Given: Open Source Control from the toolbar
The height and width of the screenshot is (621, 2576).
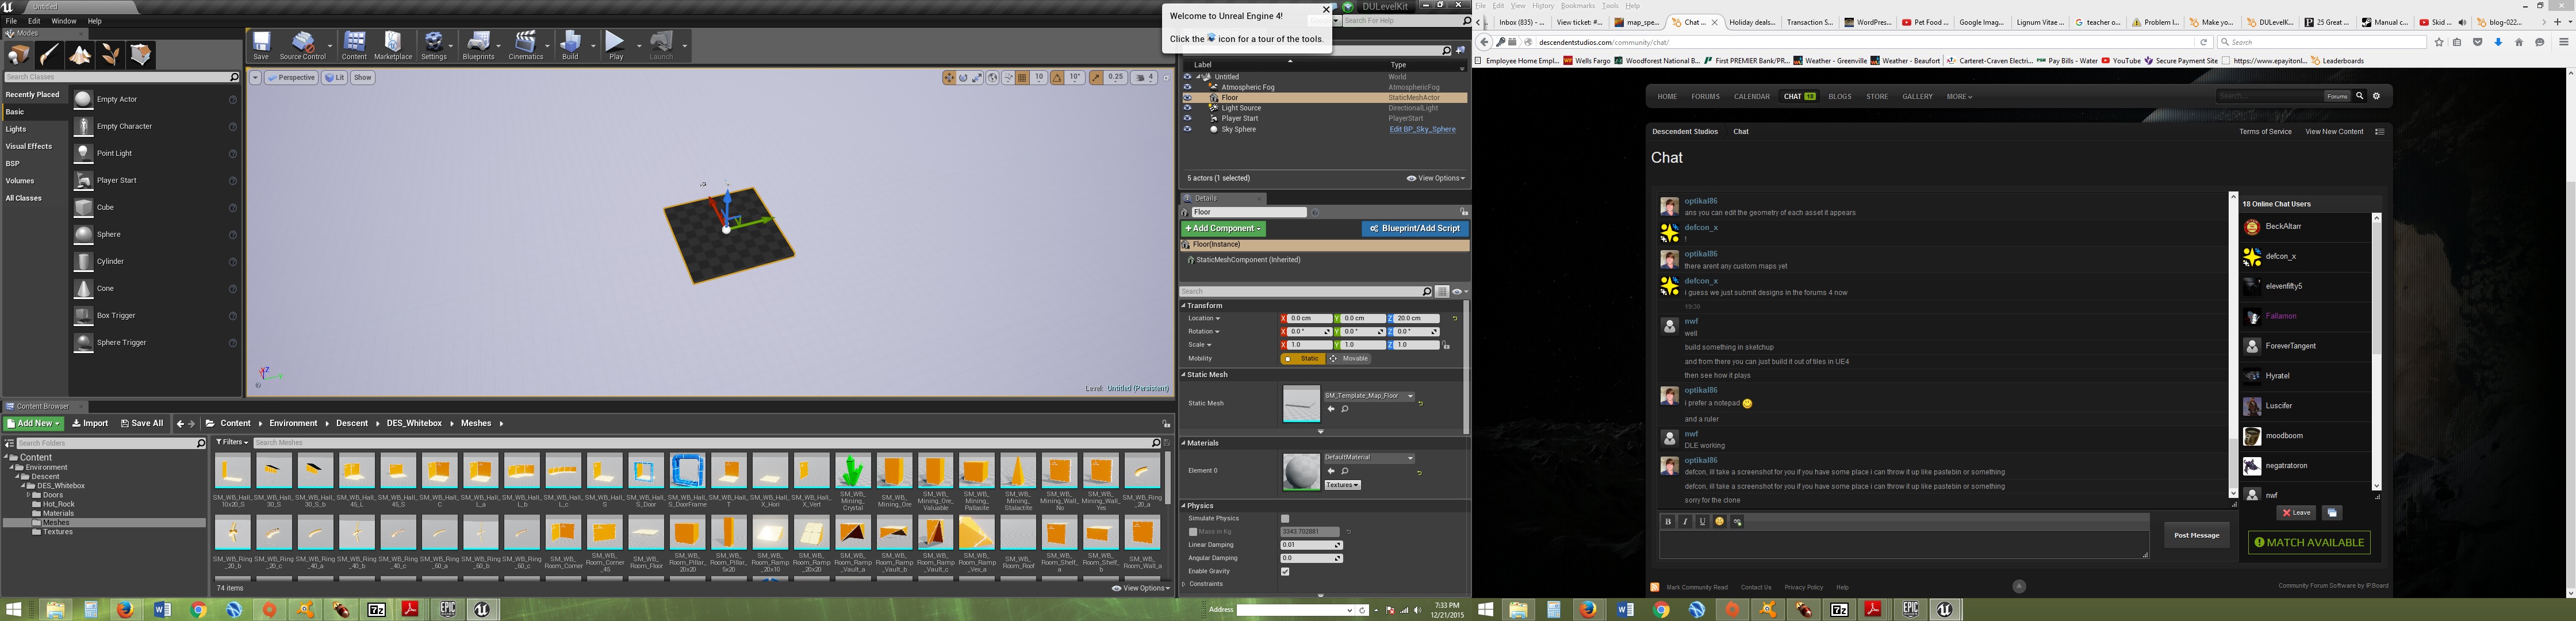Looking at the screenshot, I should click(x=303, y=46).
